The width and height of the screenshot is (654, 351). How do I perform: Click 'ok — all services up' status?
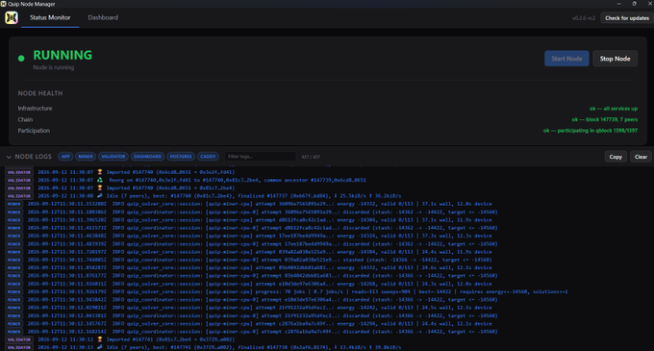pyautogui.click(x=614, y=109)
